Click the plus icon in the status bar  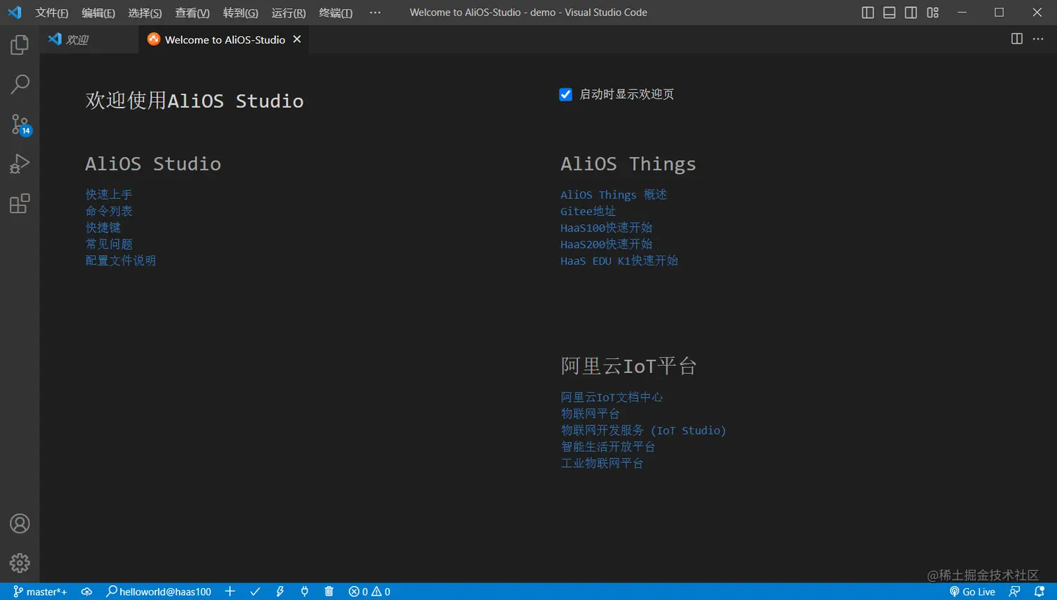[230, 592]
